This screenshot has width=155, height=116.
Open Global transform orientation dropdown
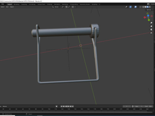pyautogui.click(x=56, y=7)
